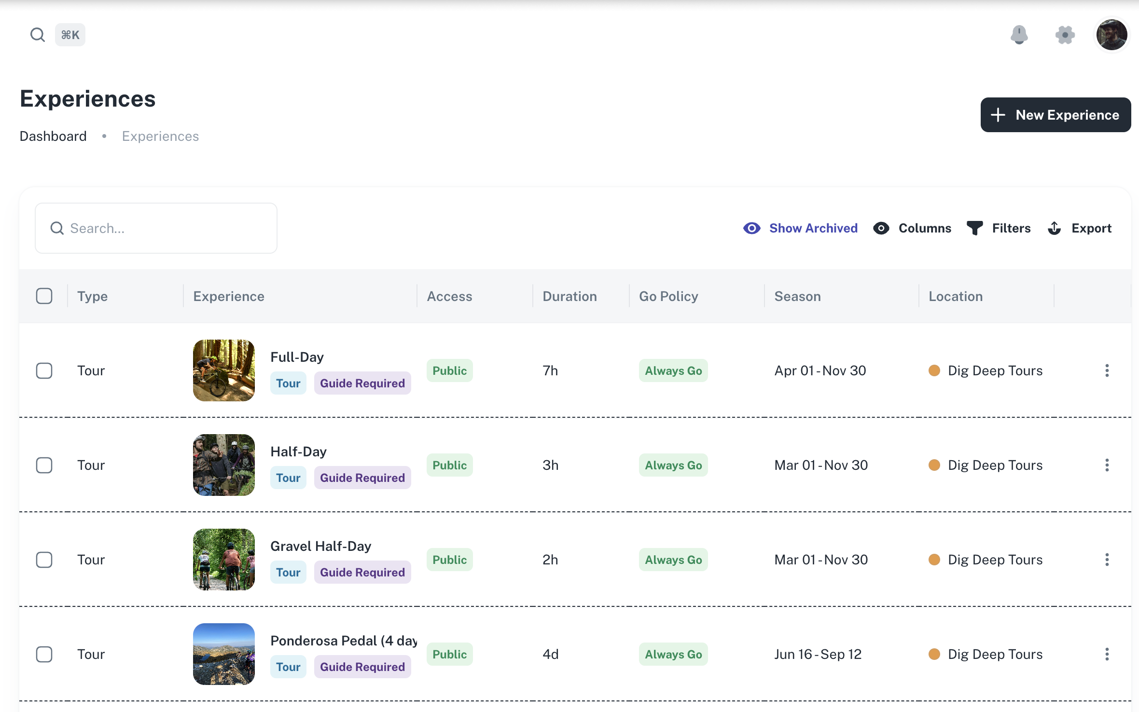Click the Half-Day tour thumbnail image
Screen dimensions: 1139x712
(223, 465)
